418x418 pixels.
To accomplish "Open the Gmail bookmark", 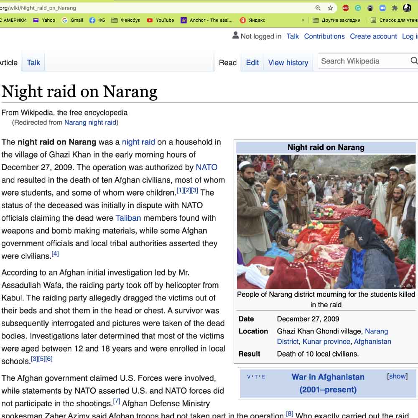I will point(72,20).
